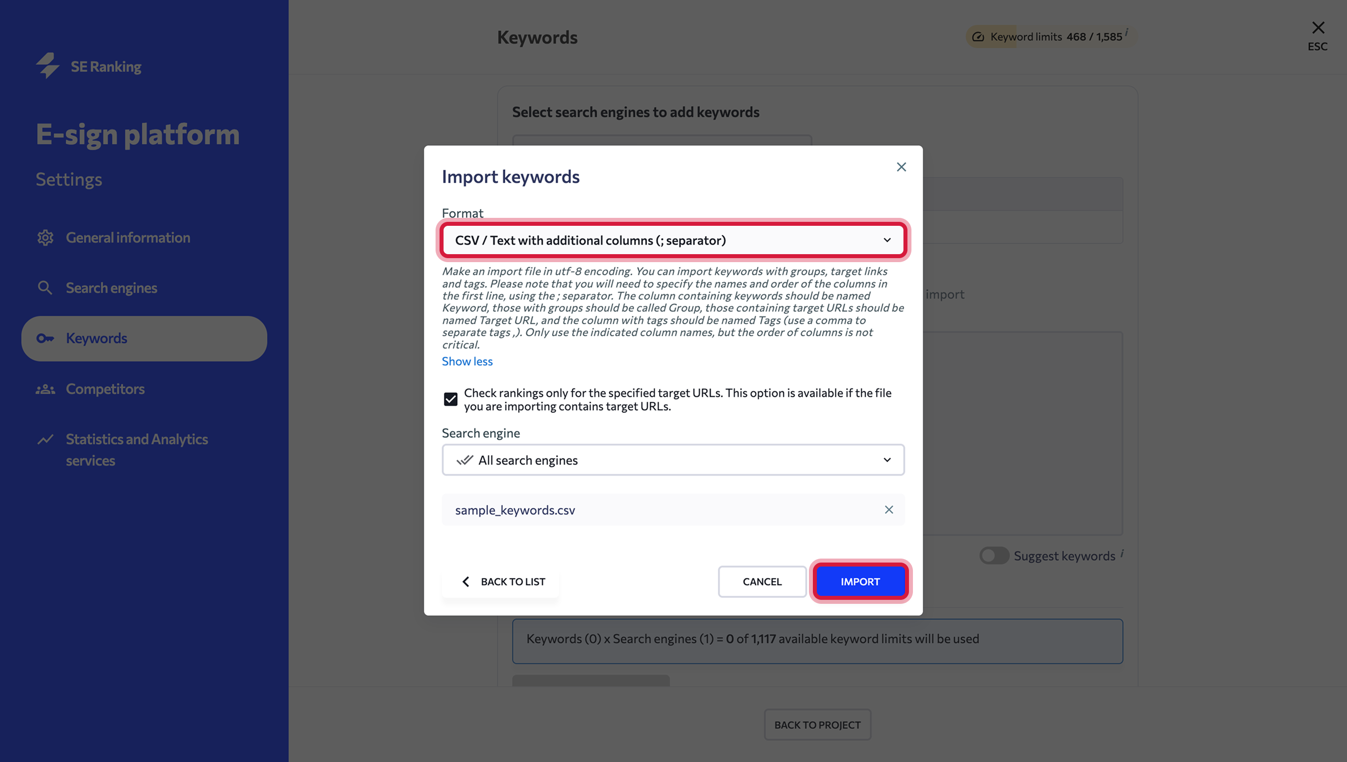The height and width of the screenshot is (762, 1347).
Task: Click info icon beside Suggest keywords
Action: 1122,553
